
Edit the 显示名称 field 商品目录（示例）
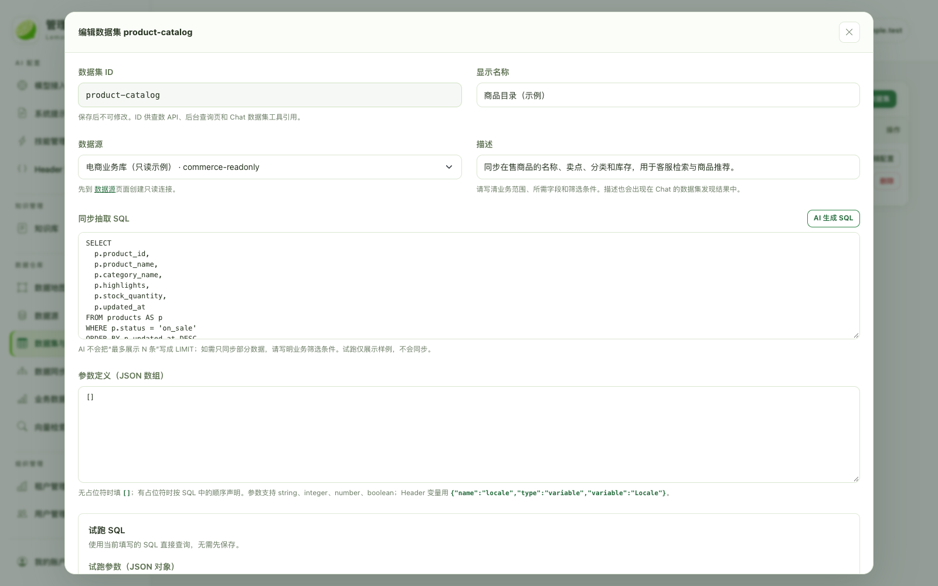point(668,95)
